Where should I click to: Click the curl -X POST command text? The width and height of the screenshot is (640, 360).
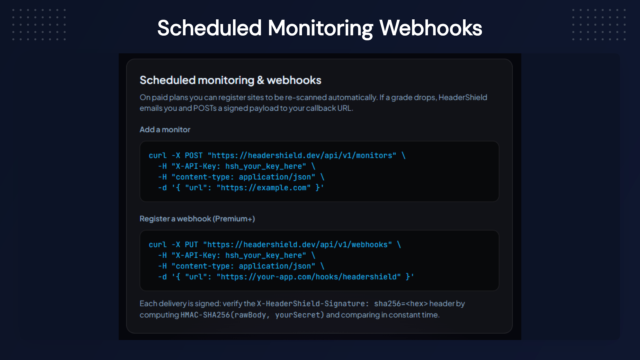coord(176,156)
